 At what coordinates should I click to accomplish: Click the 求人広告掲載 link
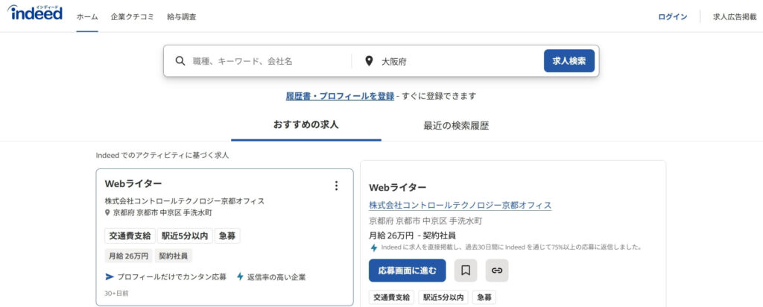735,16
